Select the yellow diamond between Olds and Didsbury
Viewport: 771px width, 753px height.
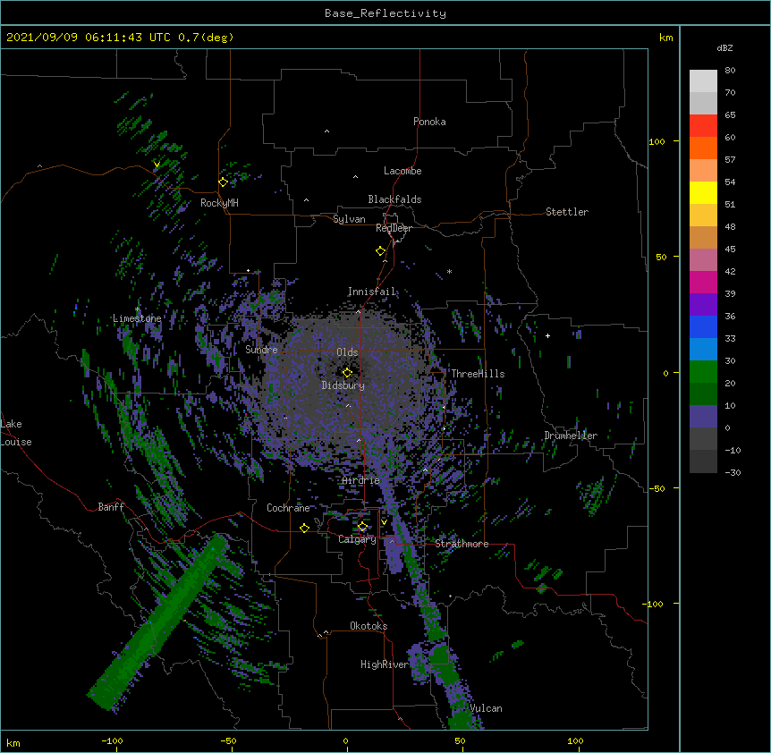[x=347, y=373]
